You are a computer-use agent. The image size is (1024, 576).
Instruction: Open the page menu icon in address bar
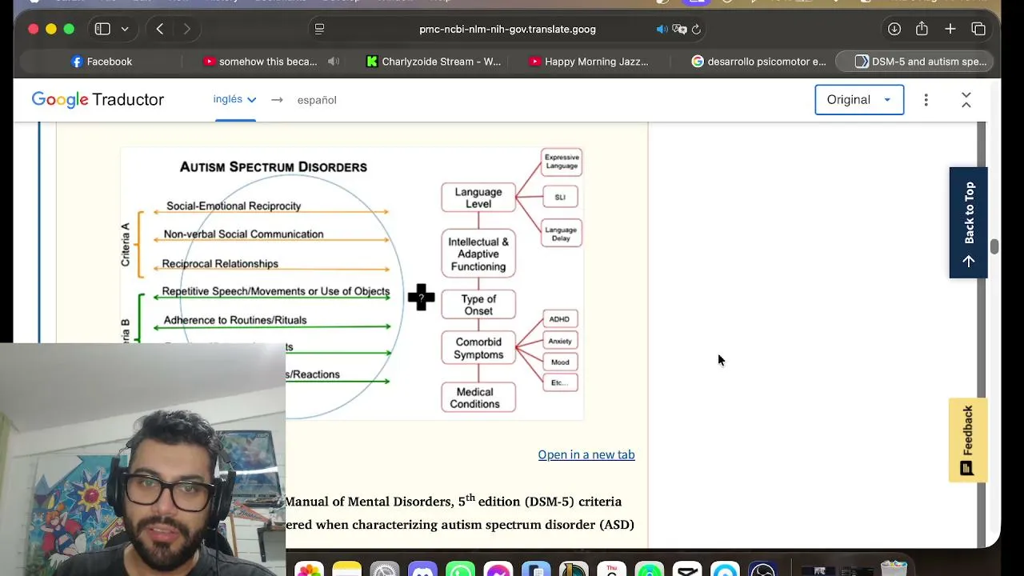[319, 29]
